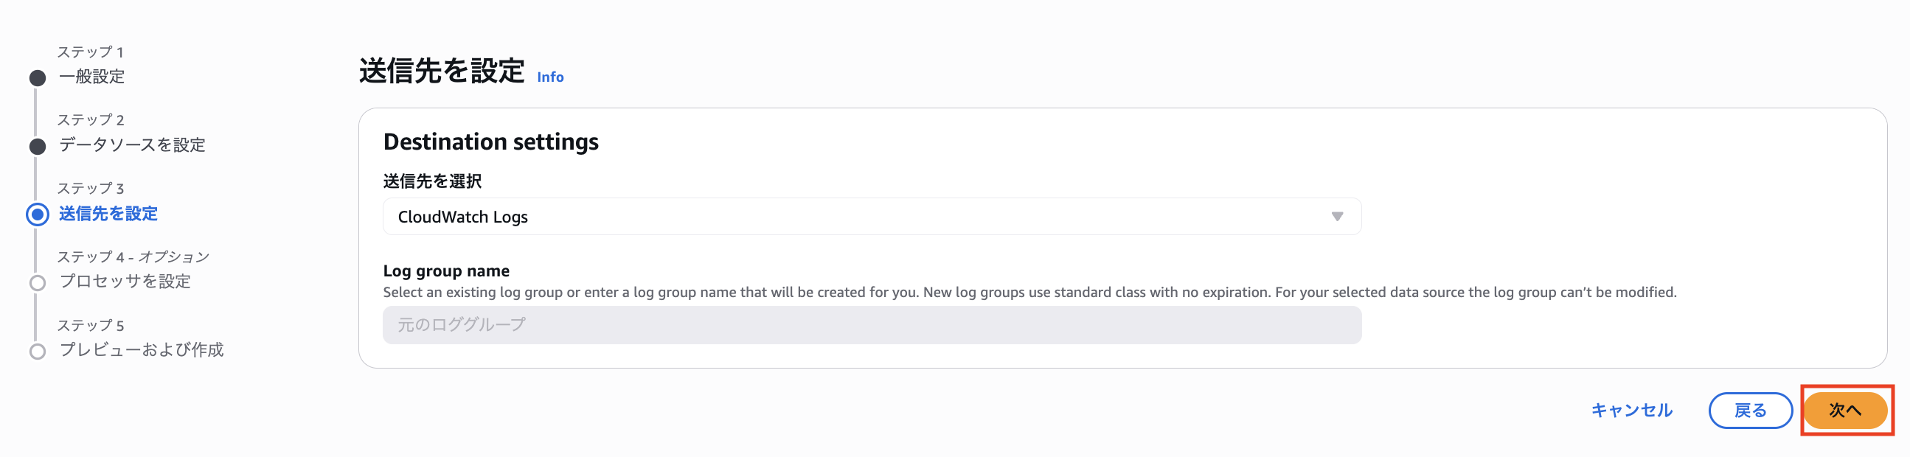1910x457 pixels.
Task: Click the Log group name label
Action: click(x=446, y=271)
